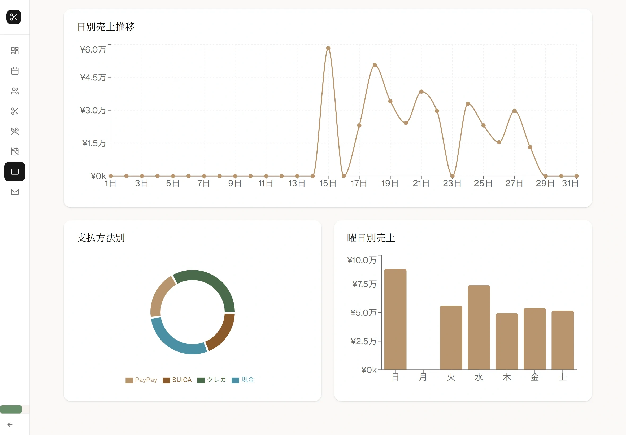Viewport: 626px width, 435px height.
Task: Click the green progress bar in sidebar
Action: [x=11, y=409]
